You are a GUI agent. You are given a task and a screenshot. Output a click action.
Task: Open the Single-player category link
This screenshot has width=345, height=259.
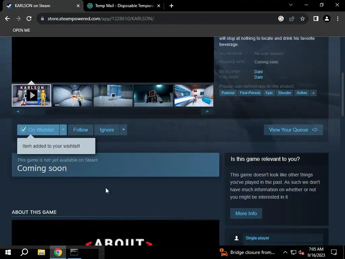pos(257,238)
